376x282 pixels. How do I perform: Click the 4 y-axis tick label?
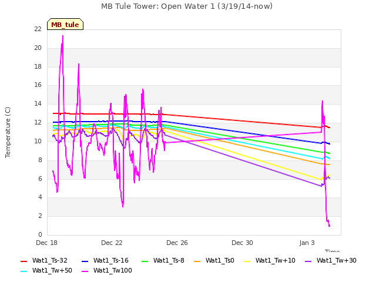tap(40, 197)
